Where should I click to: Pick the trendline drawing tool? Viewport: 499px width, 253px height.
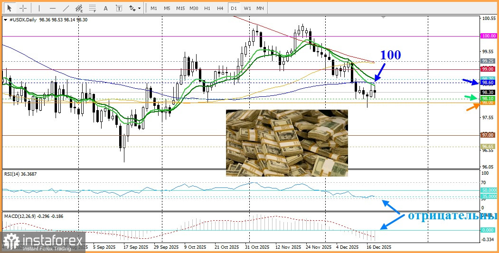[66, 8]
